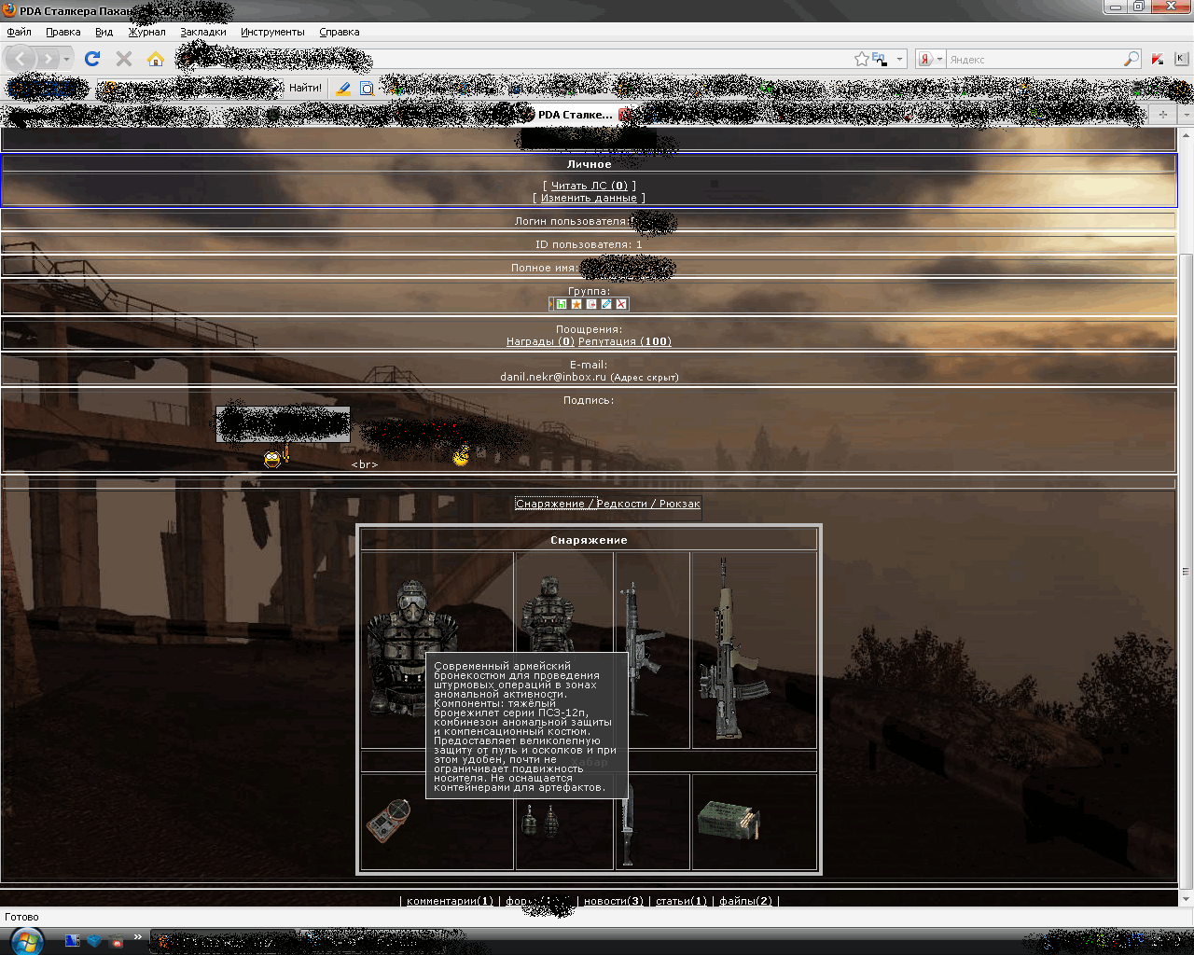Open the комментарии(1) footer link
This screenshot has width=1194, height=955.
450,901
